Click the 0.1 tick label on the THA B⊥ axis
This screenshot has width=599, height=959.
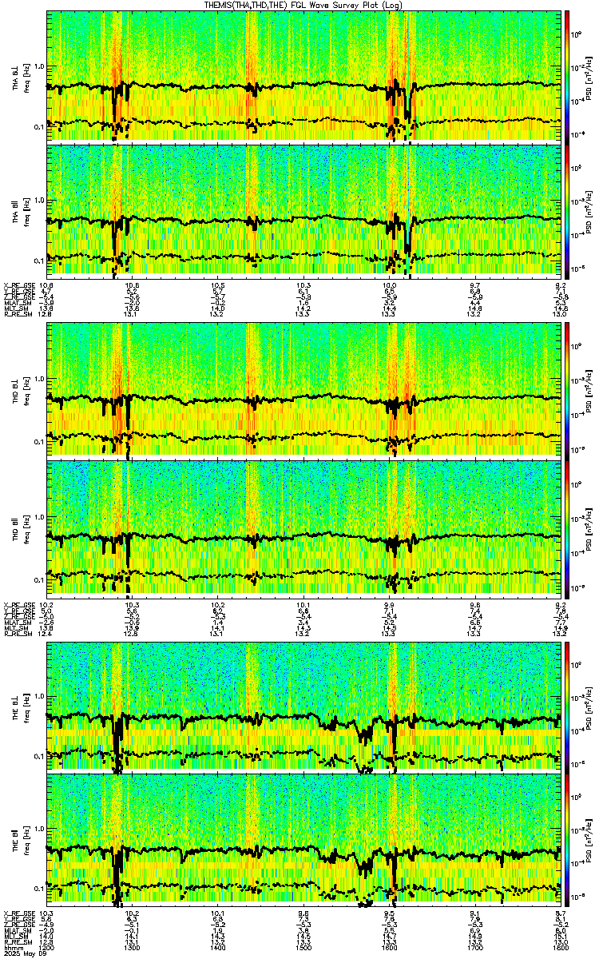[x=39, y=126]
